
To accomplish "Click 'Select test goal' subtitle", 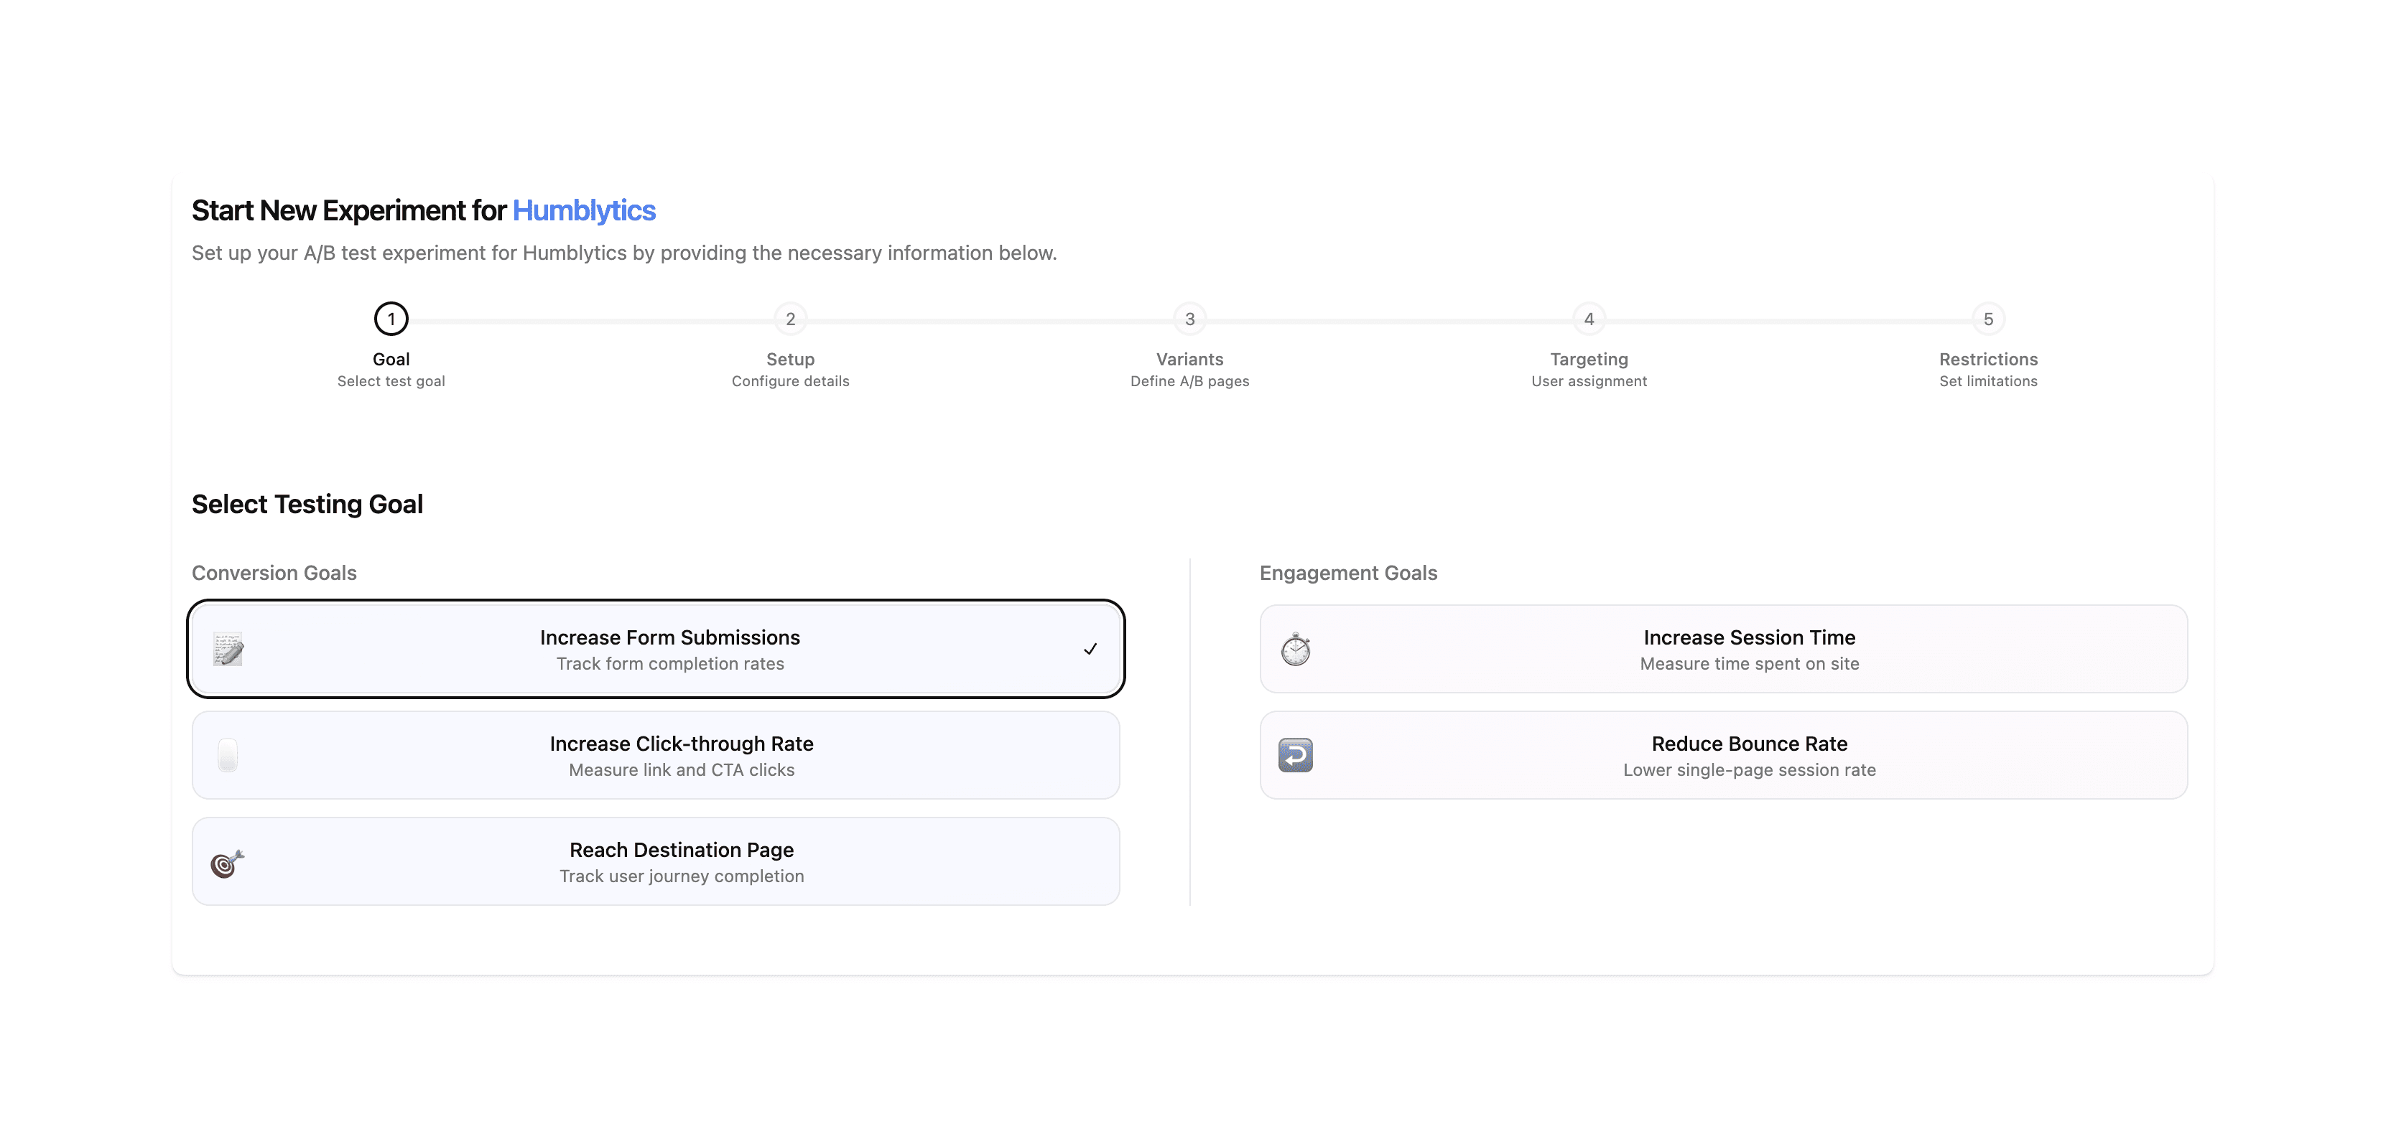I will (391, 381).
